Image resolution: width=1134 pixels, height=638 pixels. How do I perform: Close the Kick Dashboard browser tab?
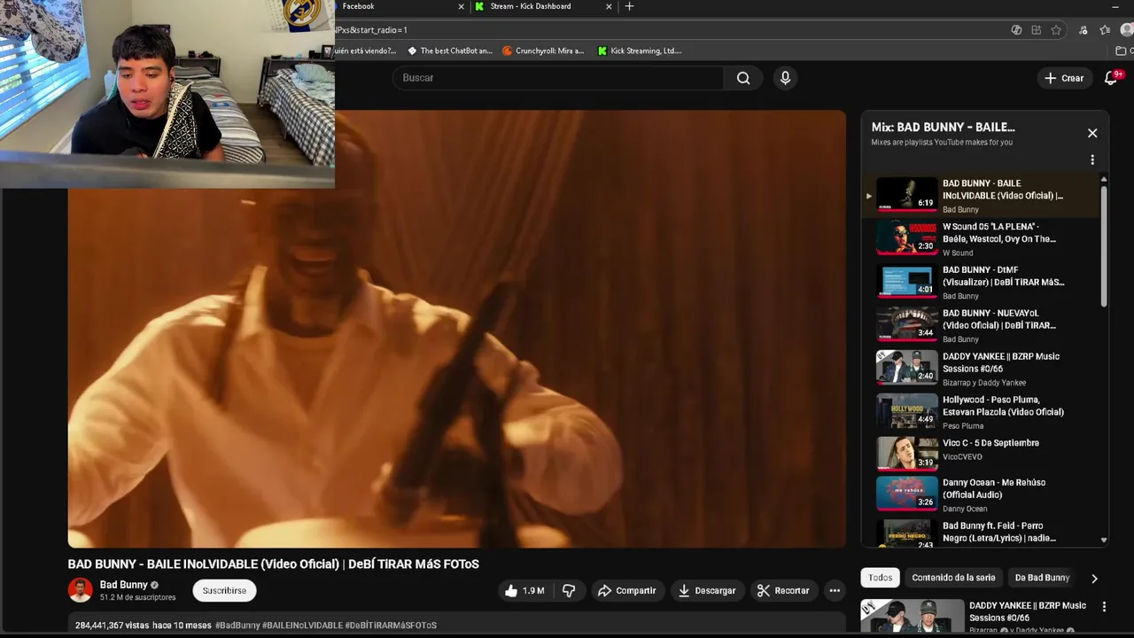point(609,6)
